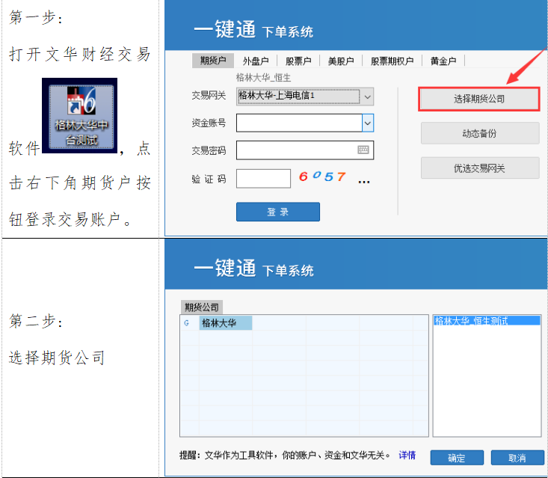Select 格林大华 in the company list
548x478 pixels.
[226, 322]
